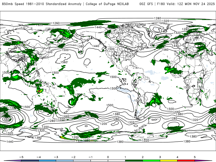The height and width of the screenshot is (162, 216).
Task: Click the dark green 1 to 2 colorbar segment
Action: [x=134, y=161]
